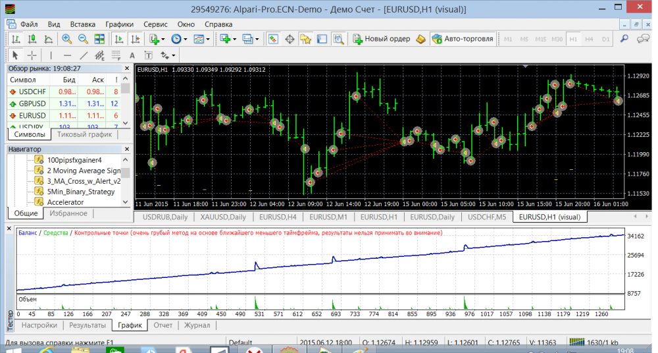Open the new chart dropdown arrow

coord(235,39)
